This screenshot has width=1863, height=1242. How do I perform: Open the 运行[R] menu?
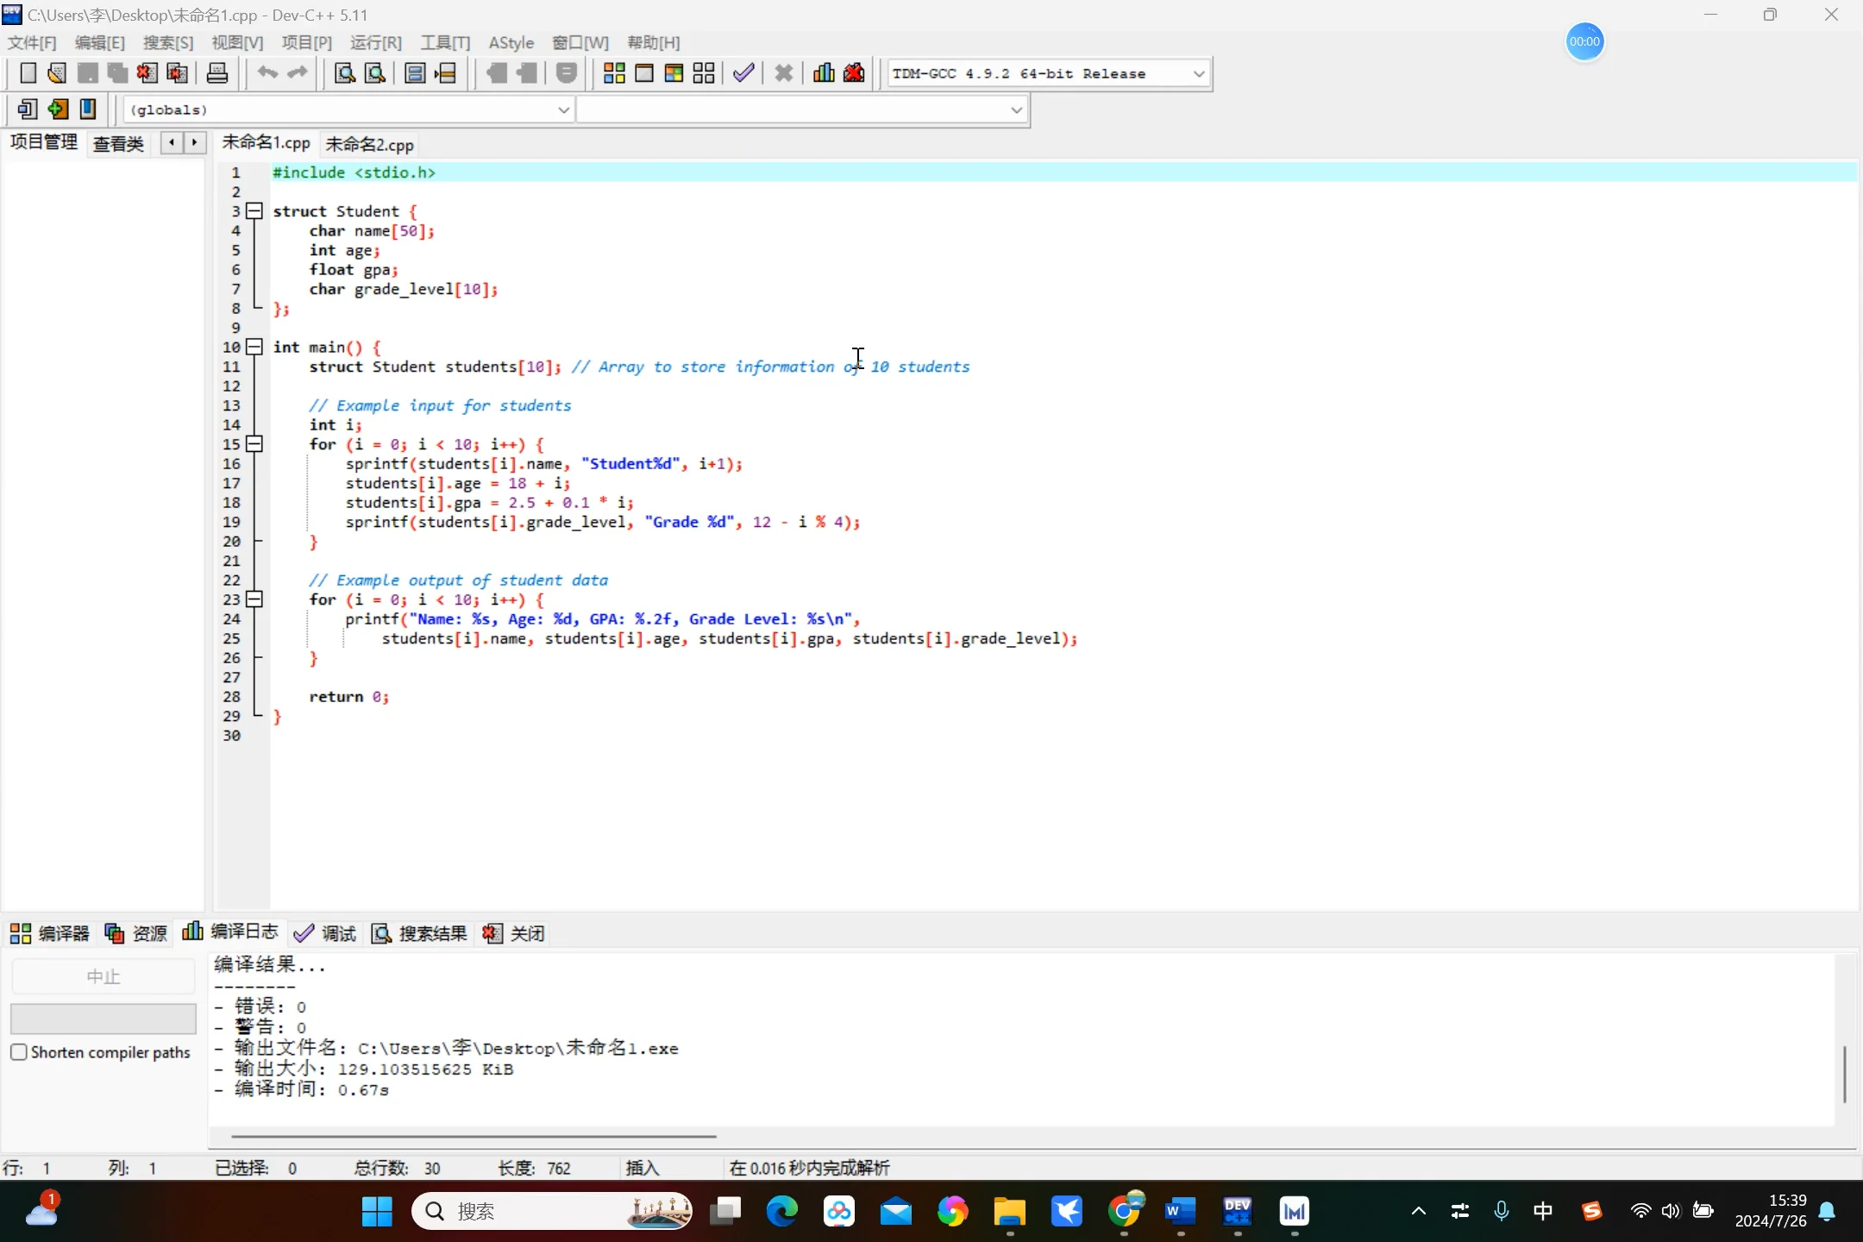click(x=375, y=42)
